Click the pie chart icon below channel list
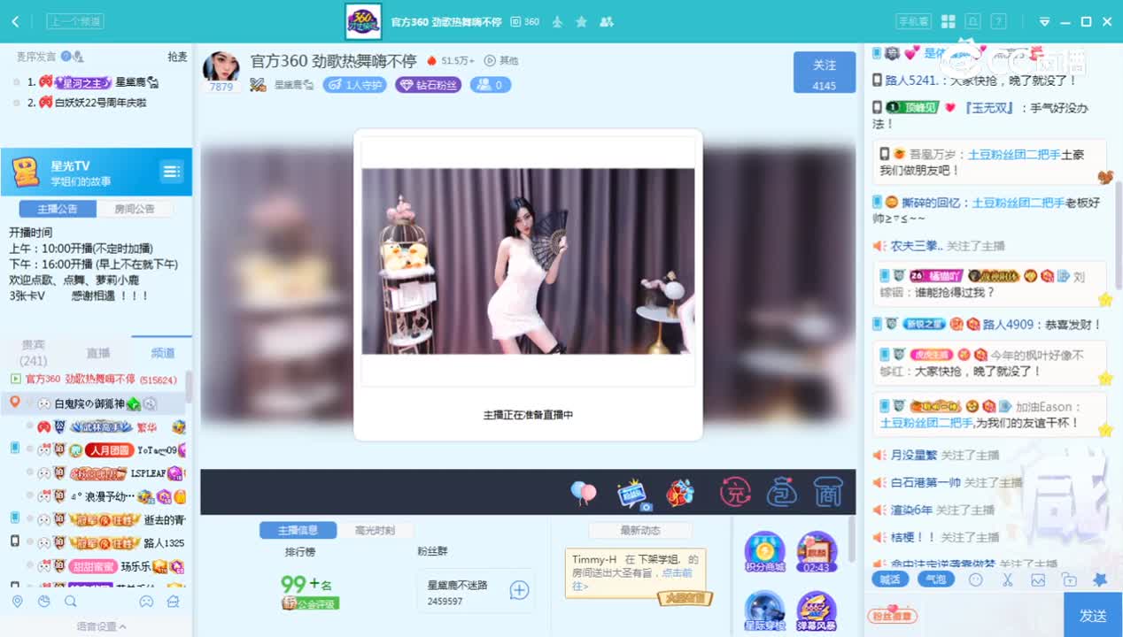 tap(44, 602)
